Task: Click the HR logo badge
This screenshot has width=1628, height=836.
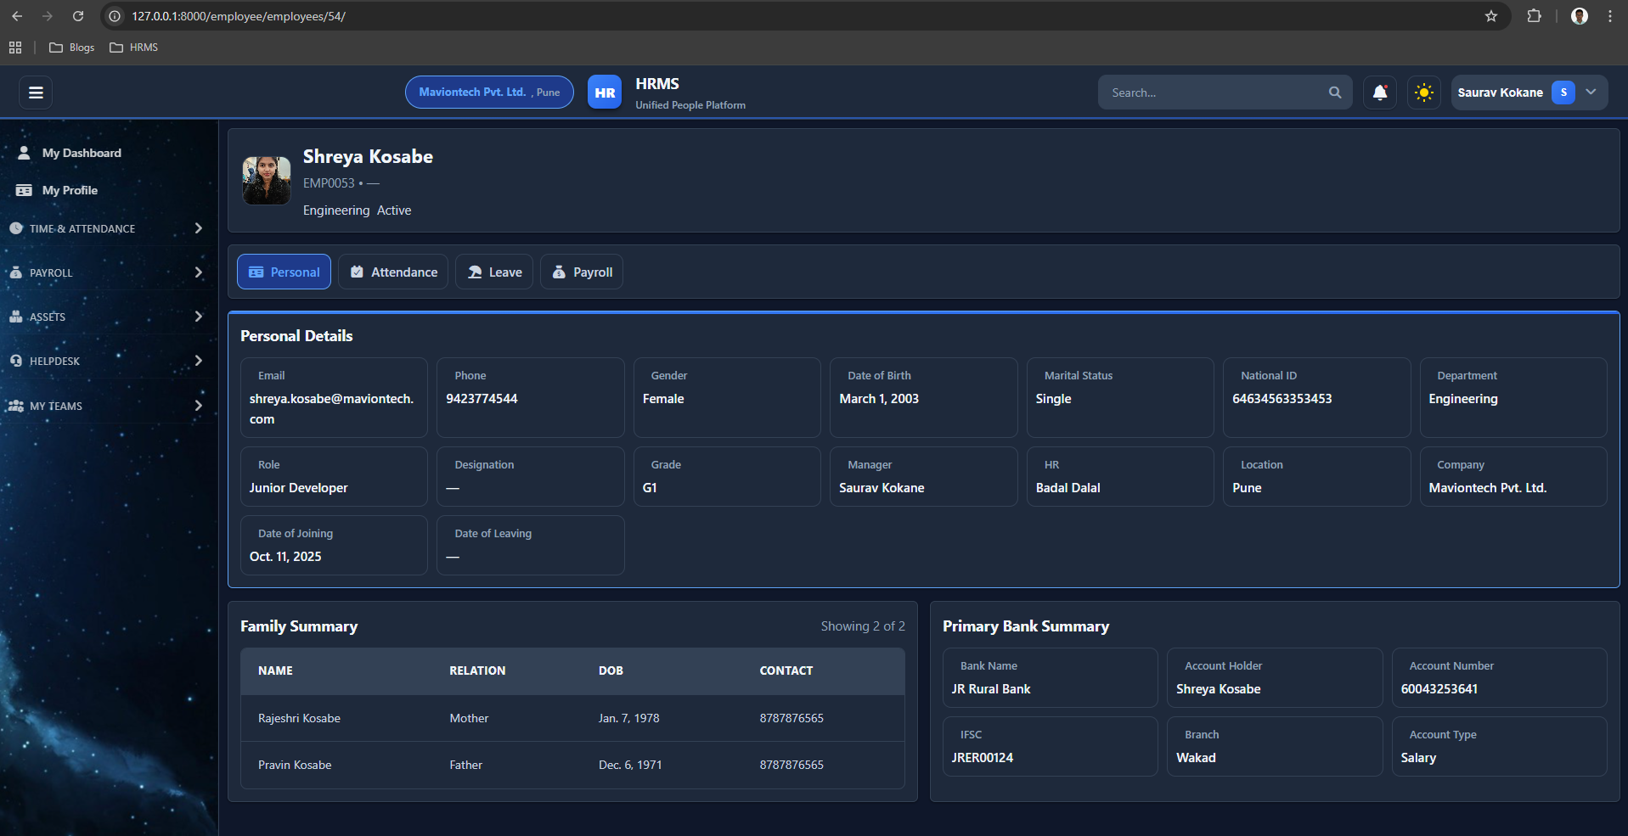Action: click(x=604, y=93)
